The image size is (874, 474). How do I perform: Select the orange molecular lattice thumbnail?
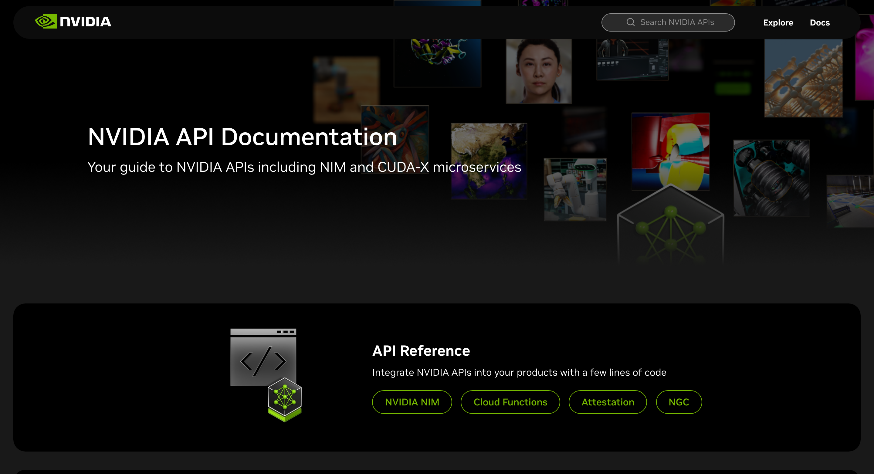tap(803, 78)
